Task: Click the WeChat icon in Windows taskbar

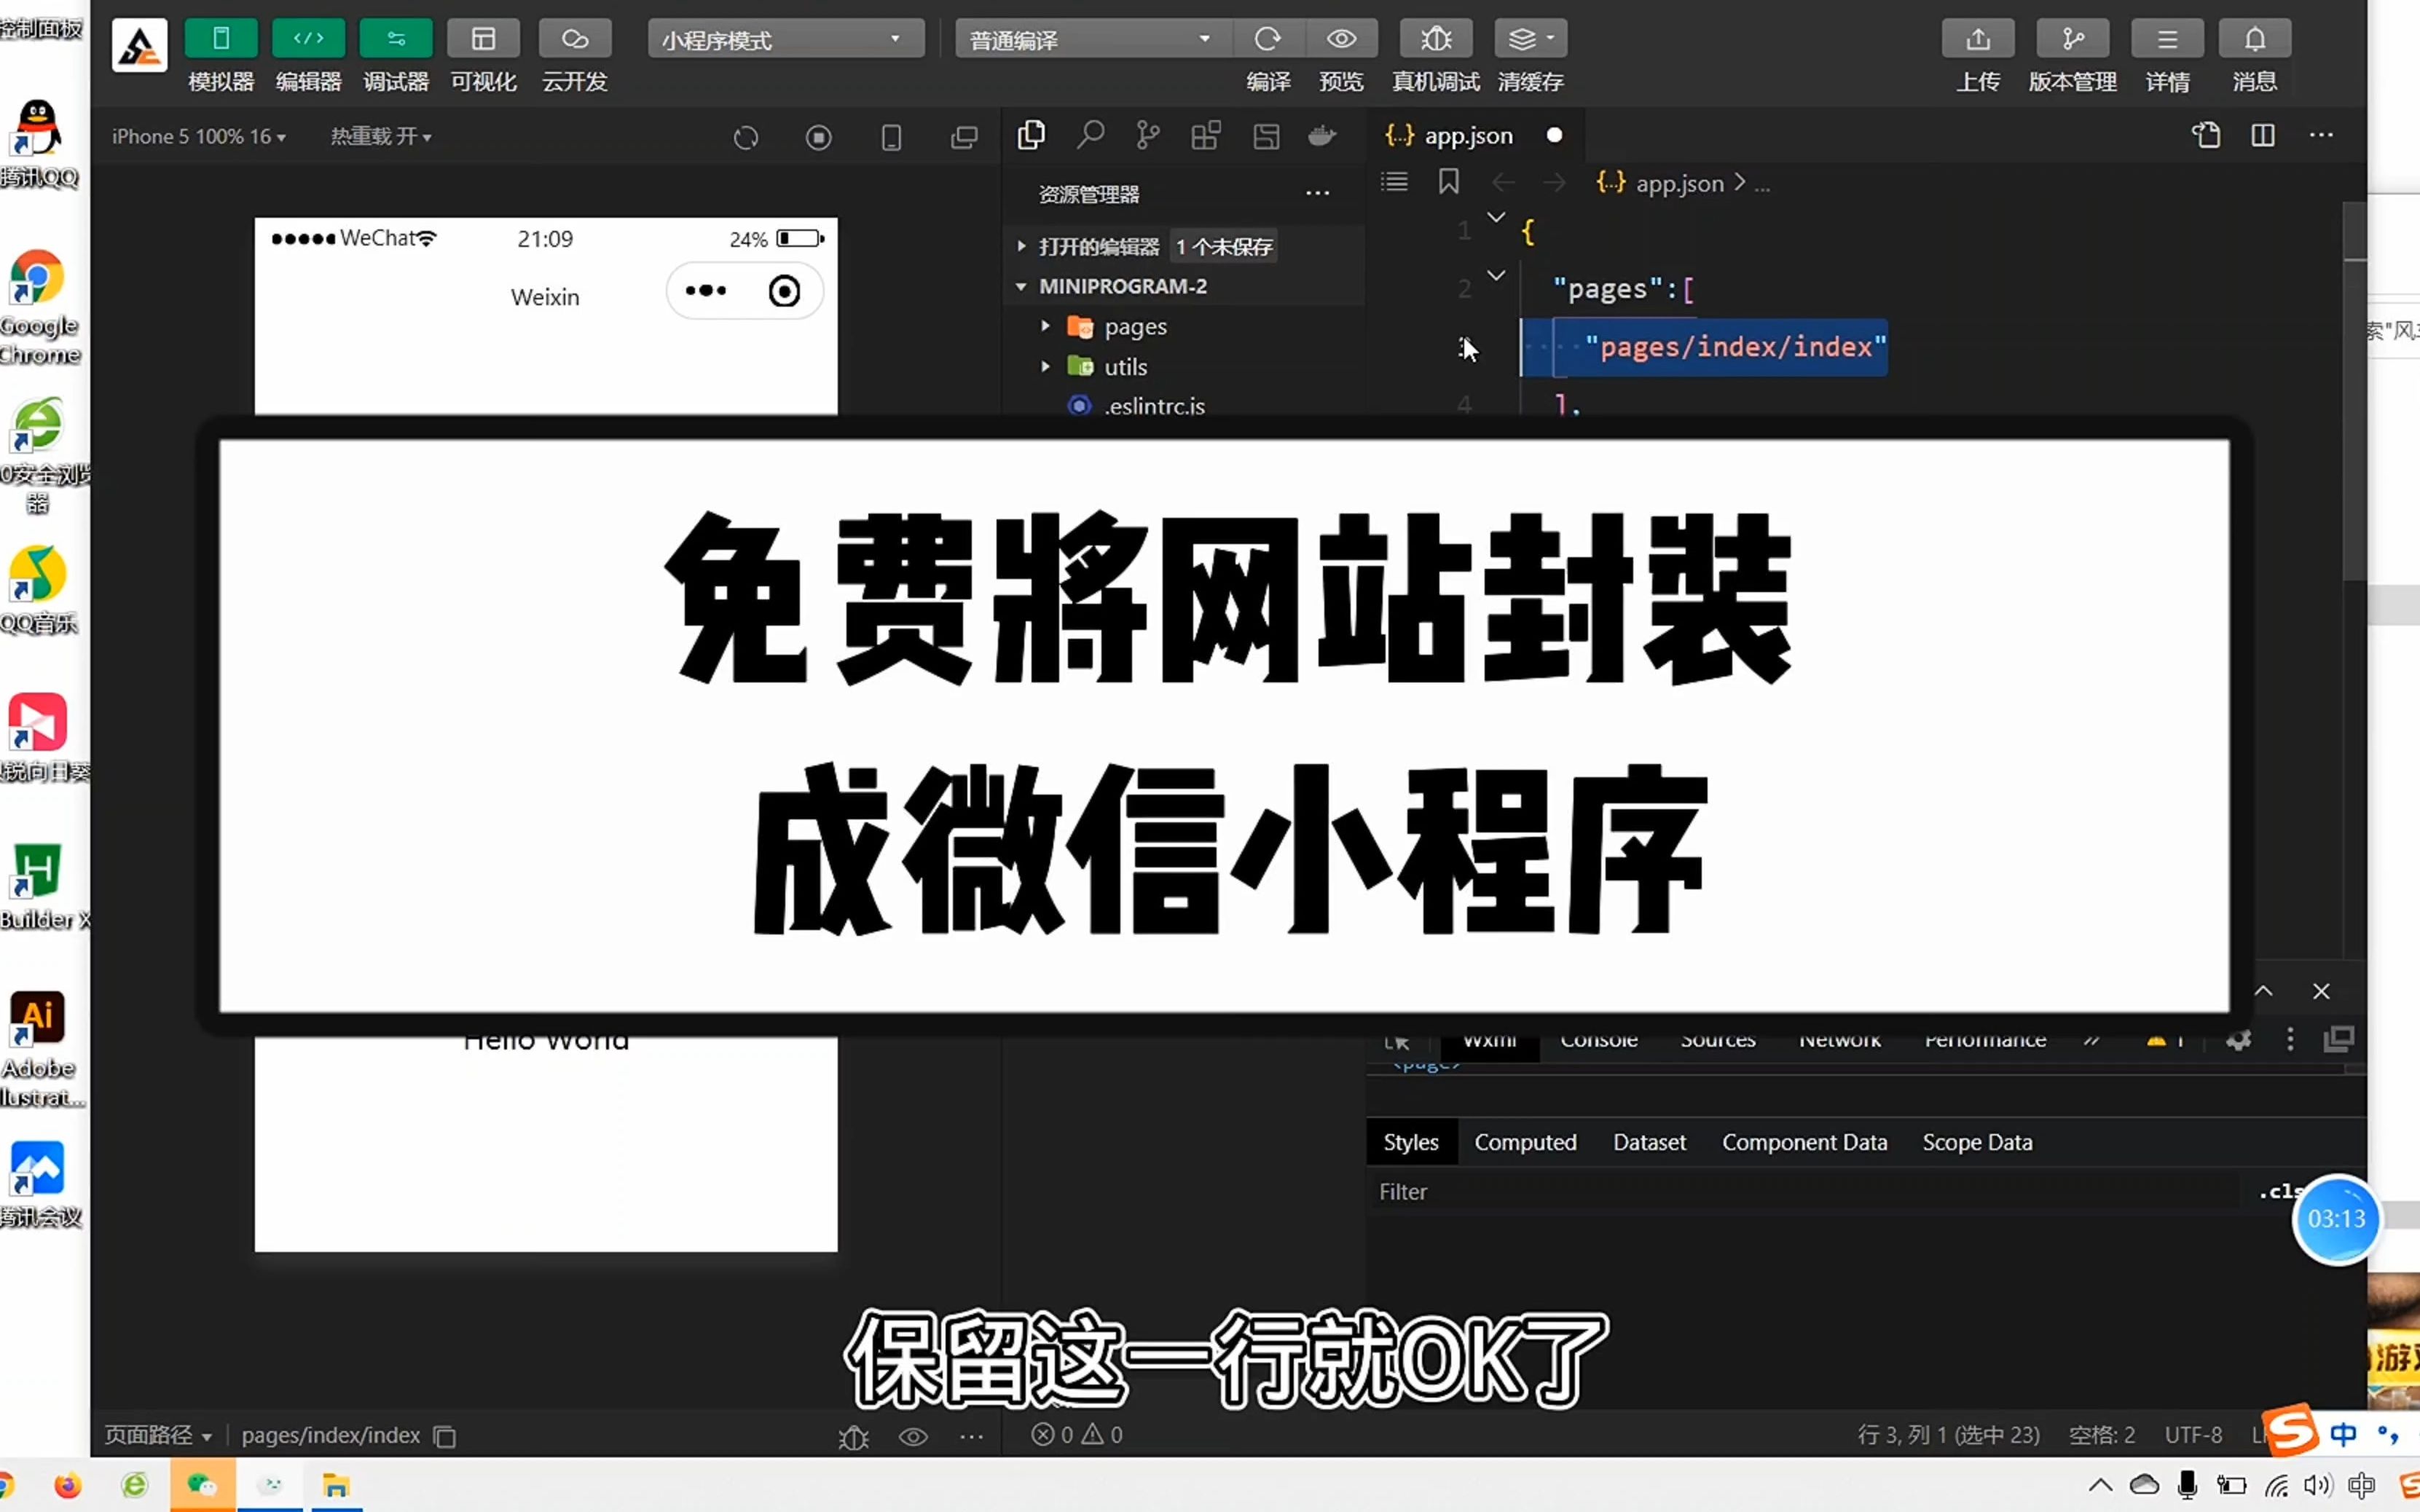Action: click(202, 1485)
